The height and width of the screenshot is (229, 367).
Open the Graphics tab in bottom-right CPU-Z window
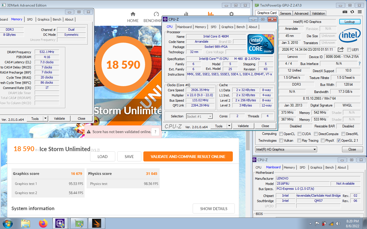coord(316,167)
